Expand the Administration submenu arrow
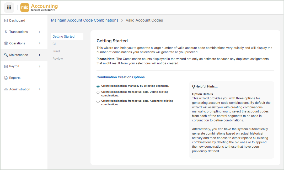 pyautogui.click(x=40, y=89)
